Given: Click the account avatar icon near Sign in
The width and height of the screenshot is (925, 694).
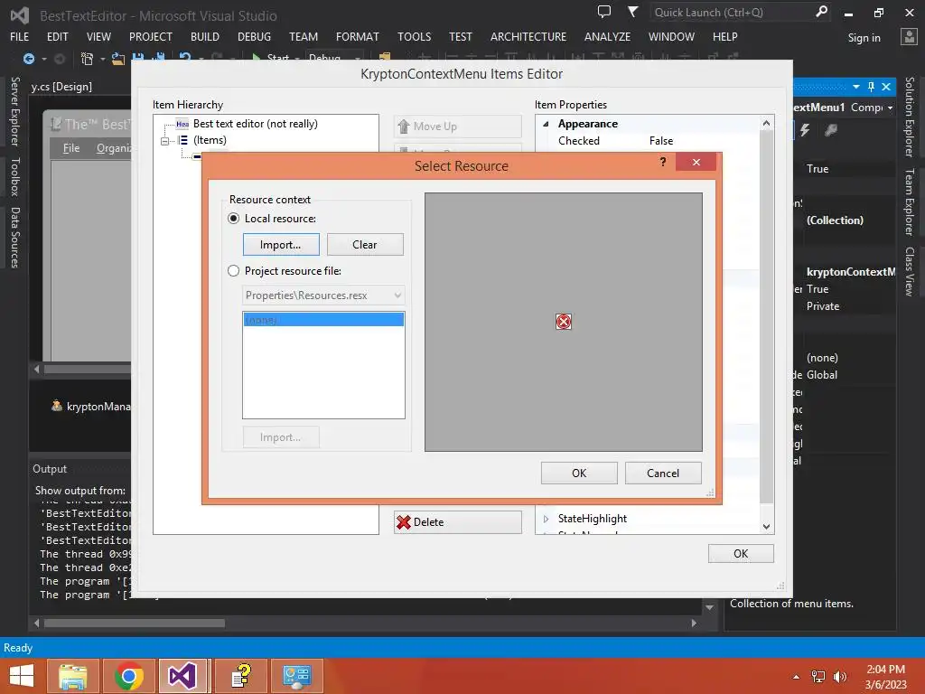Looking at the screenshot, I should click(909, 36).
